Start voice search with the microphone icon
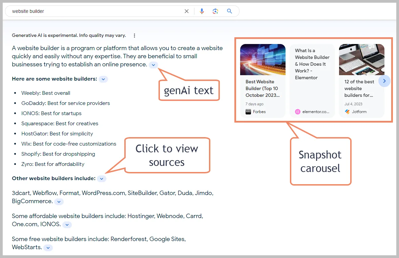This screenshot has height=258, width=399. (202, 11)
